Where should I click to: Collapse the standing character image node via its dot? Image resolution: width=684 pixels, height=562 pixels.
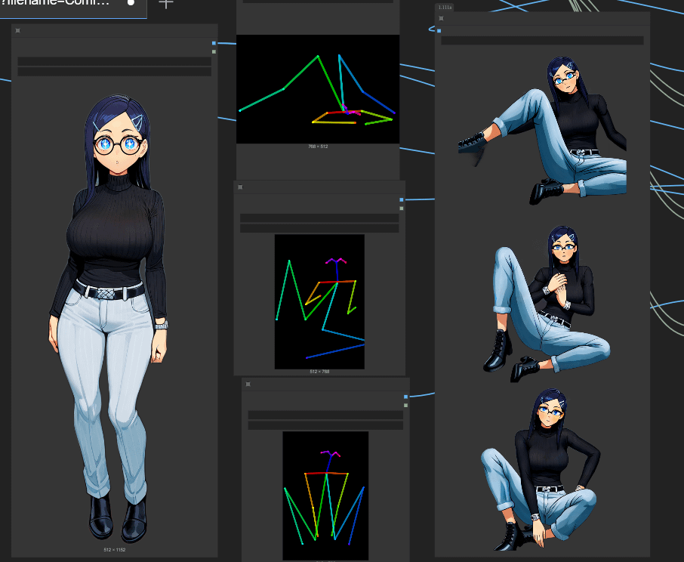[18, 30]
